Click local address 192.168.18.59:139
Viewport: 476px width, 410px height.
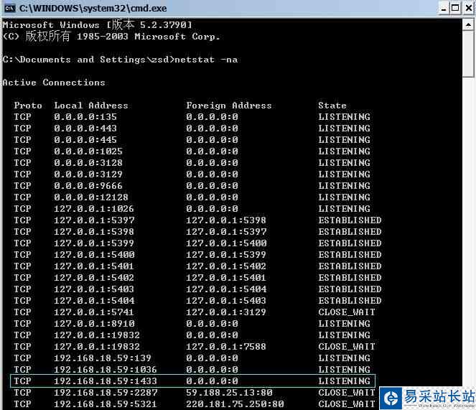point(103,358)
